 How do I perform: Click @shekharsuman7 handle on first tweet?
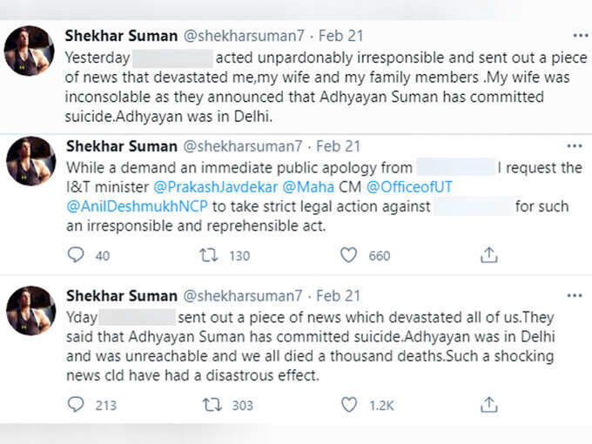tap(244, 36)
